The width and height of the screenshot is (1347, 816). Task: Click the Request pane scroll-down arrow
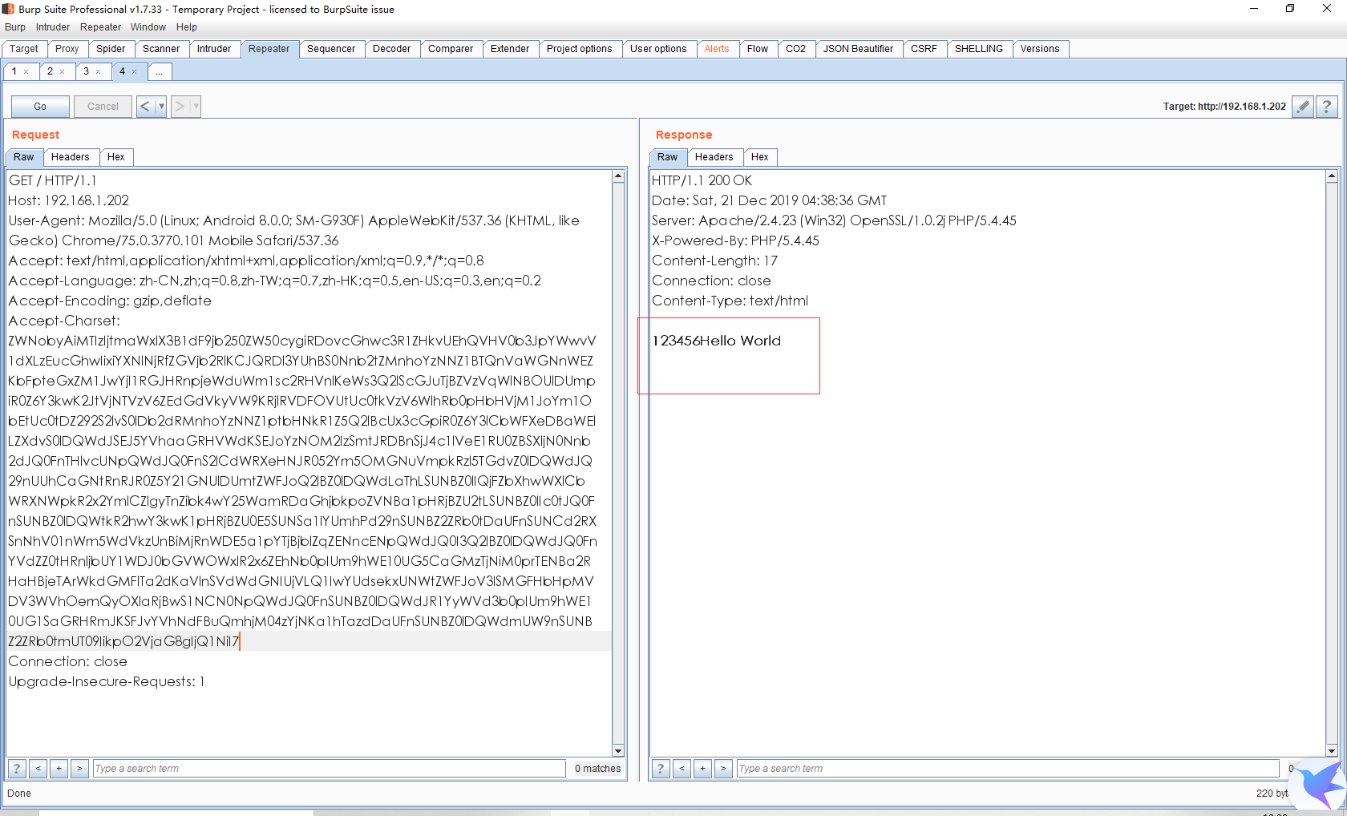pos(618,750)
